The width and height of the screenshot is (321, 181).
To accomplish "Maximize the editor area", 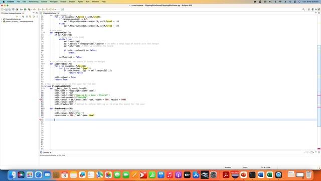I will [x=319, y=14].
